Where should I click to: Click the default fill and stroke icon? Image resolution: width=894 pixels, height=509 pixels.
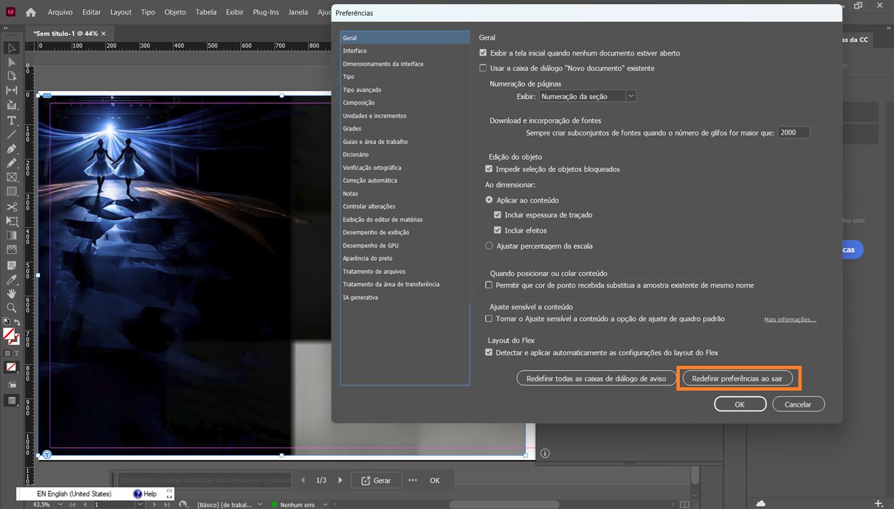[7, 322]
